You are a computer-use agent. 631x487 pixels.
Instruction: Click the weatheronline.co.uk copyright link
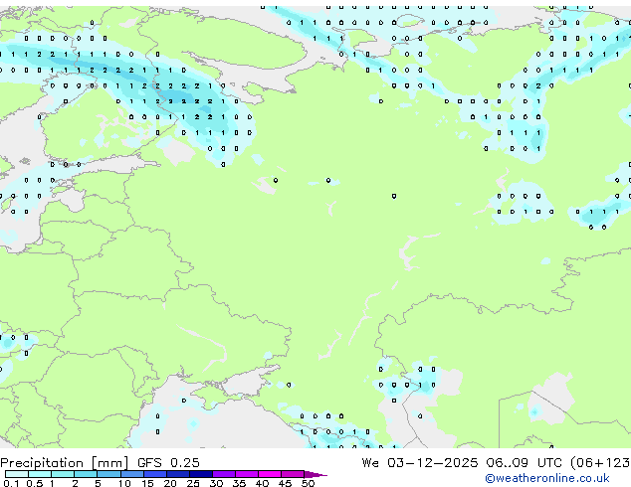[547, 478]
